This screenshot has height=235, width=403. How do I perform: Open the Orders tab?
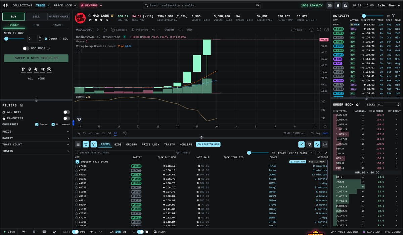(x=131, y=145)
